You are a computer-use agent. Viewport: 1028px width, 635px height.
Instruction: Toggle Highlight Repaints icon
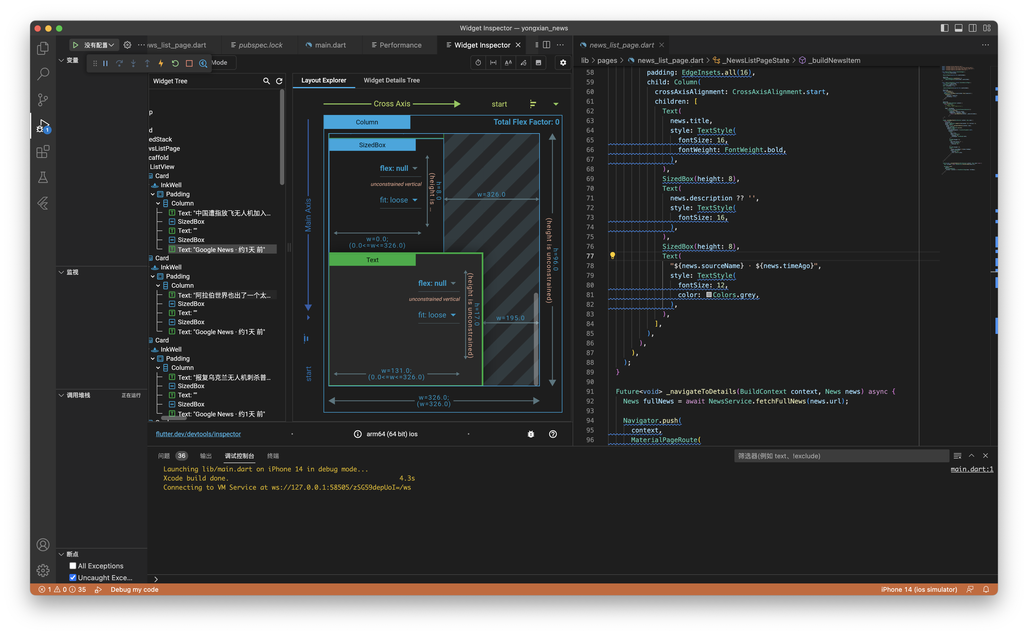click(524, 63)
